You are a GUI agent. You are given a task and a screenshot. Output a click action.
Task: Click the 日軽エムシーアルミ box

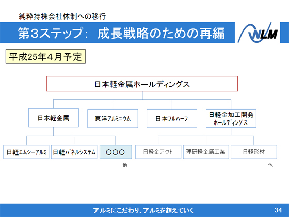pyautogui.click(x=26, y=152)
